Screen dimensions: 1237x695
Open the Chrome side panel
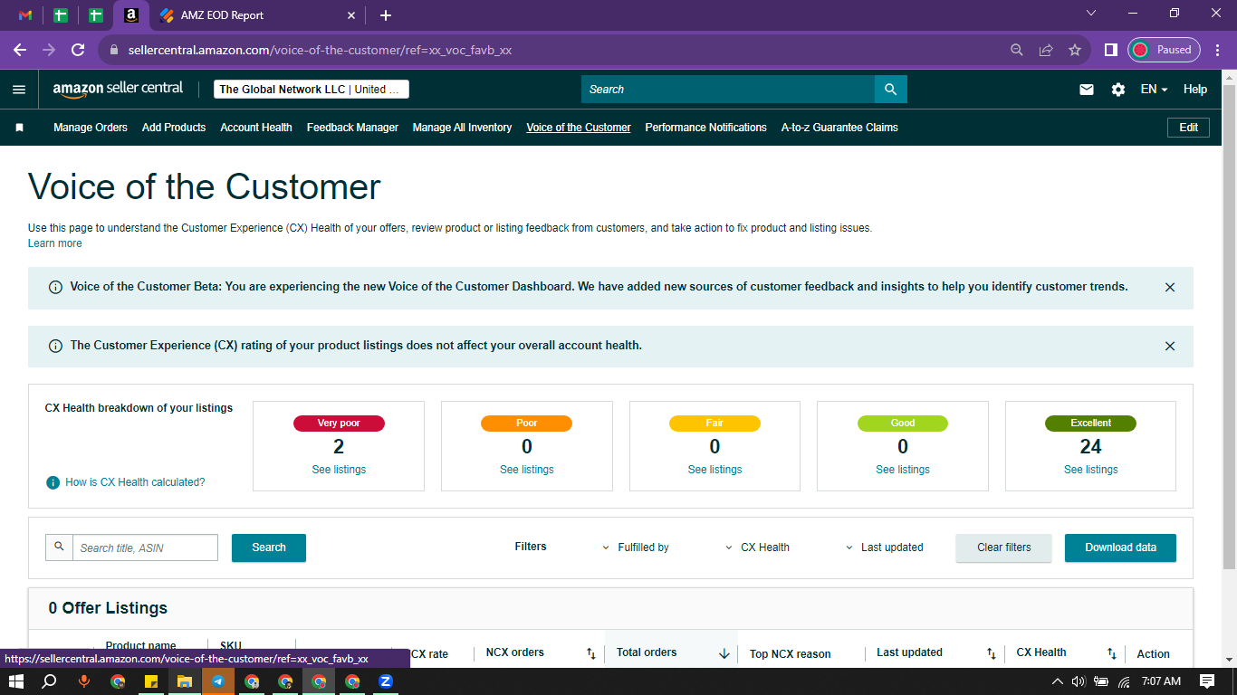click(x=1110, y=50)
